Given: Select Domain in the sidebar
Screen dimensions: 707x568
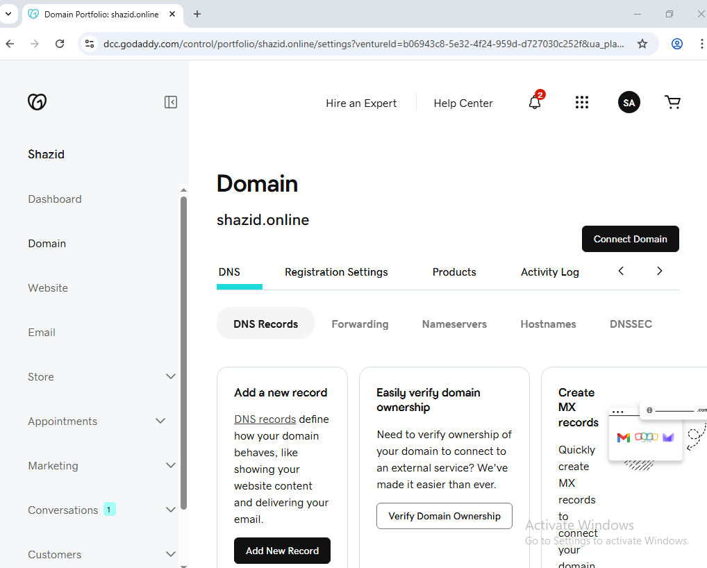Looking at the screenshot, I should click(47, 244).
